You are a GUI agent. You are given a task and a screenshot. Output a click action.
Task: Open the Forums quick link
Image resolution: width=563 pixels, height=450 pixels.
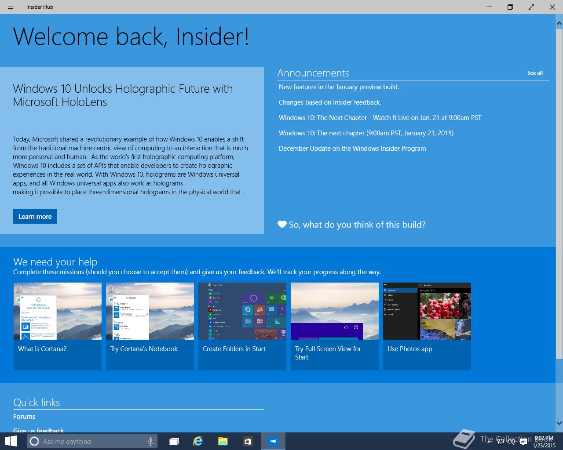pyautogui.click(x=24, y=417)
